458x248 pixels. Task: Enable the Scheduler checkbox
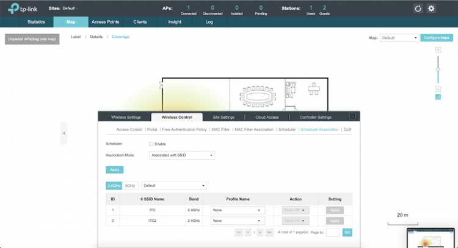(x=151, y=144)
